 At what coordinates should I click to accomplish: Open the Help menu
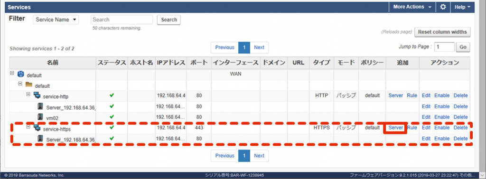click(x=462, y=7)
